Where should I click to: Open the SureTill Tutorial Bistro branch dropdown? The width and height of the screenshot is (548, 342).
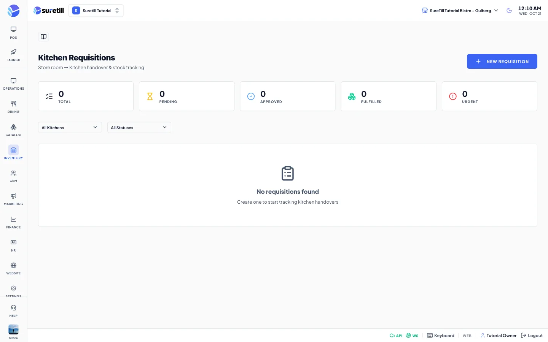(x=460, y=11)
